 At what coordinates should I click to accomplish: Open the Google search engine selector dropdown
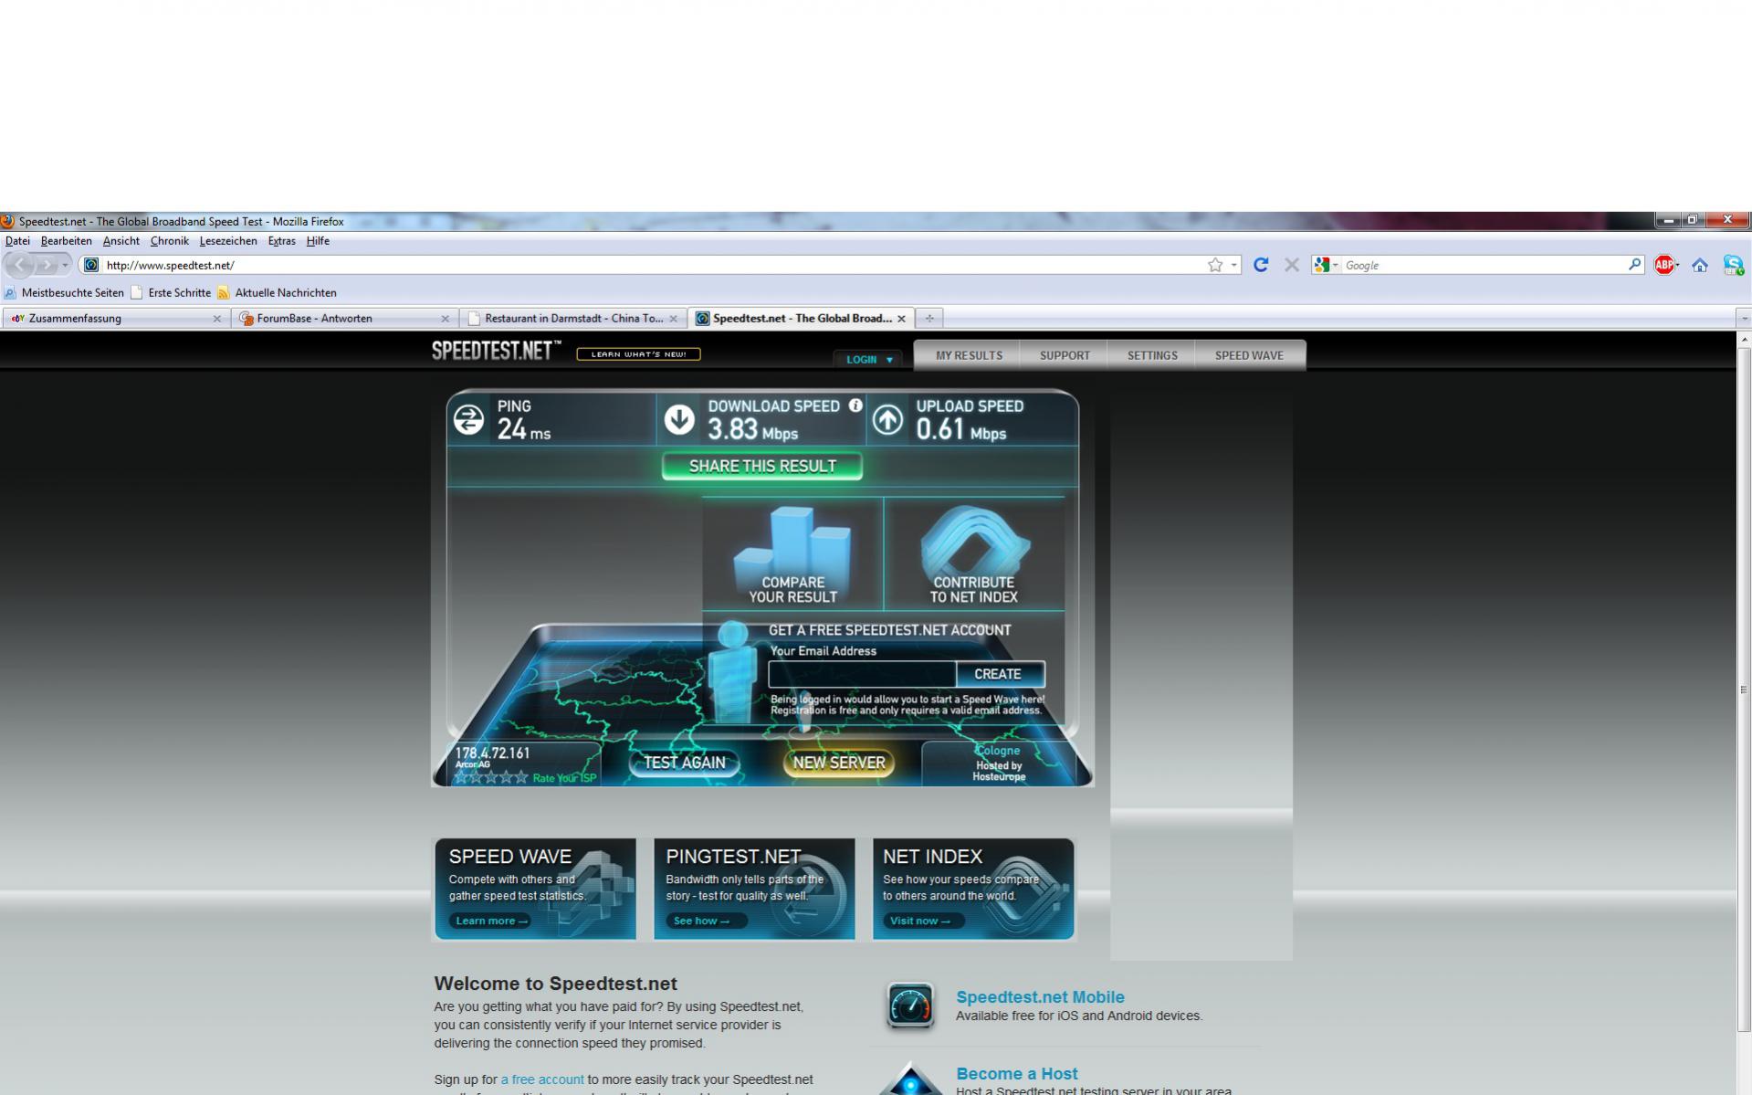coord(1326,265)
